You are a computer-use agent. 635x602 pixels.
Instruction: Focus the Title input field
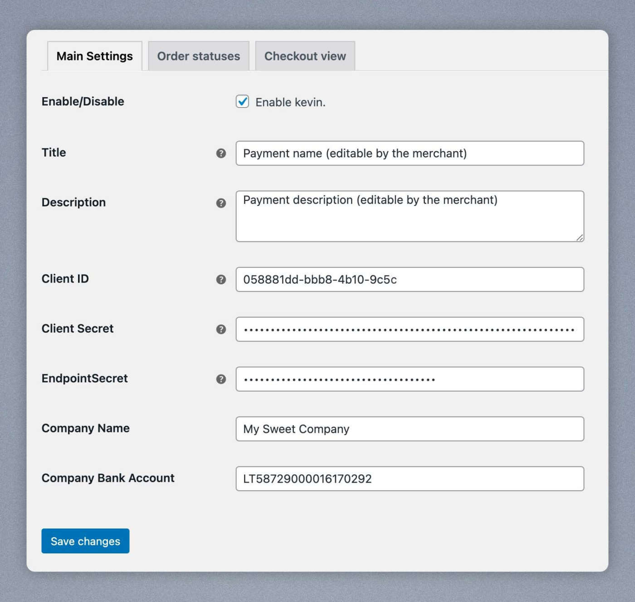click(409, 153)
